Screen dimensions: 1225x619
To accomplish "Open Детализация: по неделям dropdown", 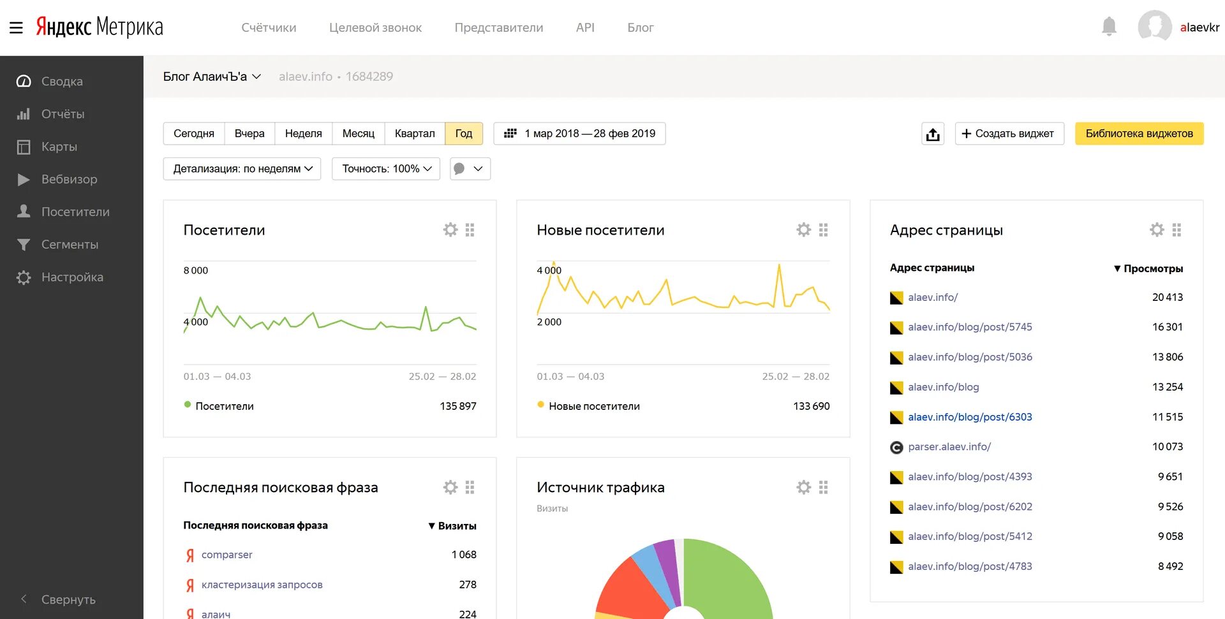I will [x=242, y=169].
